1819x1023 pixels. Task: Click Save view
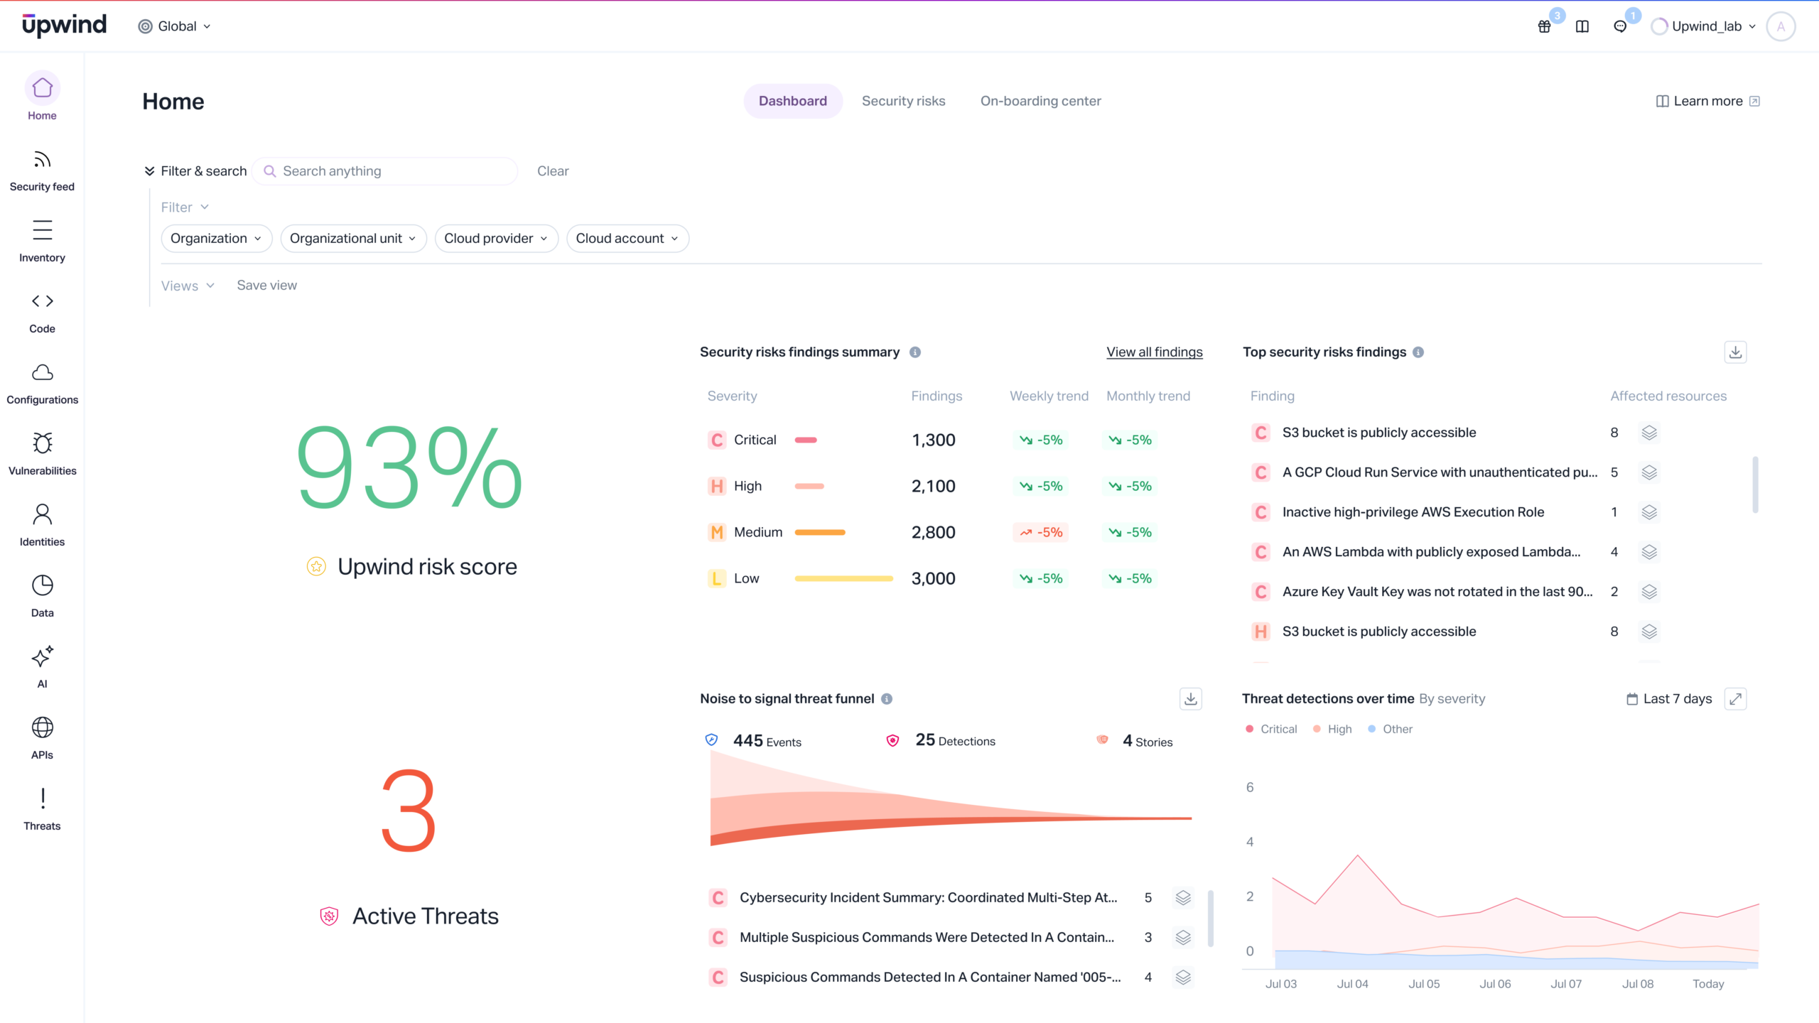coord(266,285)
